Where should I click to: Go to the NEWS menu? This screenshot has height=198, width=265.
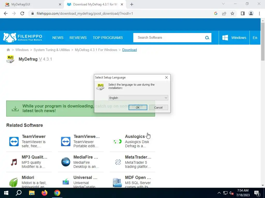[58, 38]
